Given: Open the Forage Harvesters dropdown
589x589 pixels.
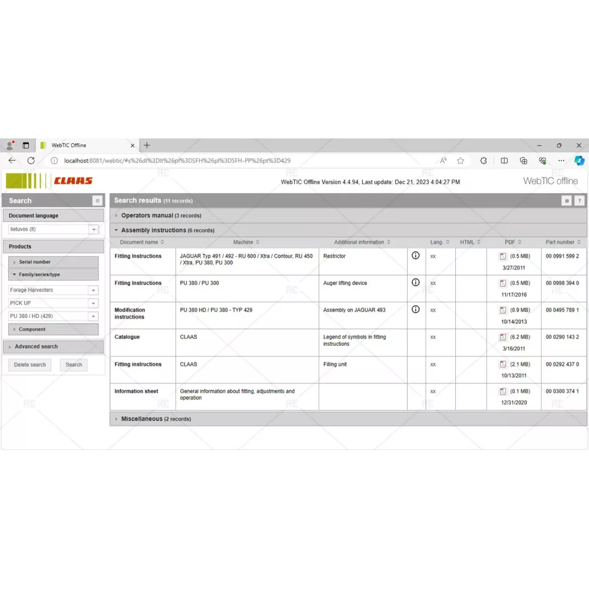Looking at the screenshot, I should [x=93, y=290].
